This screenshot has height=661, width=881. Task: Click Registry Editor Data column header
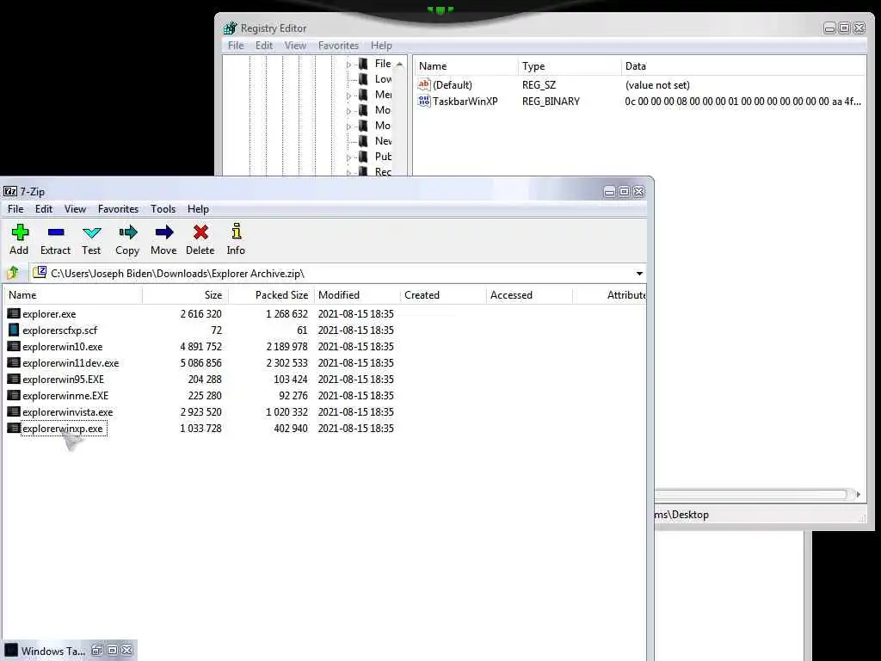click(x=742, y=66)
